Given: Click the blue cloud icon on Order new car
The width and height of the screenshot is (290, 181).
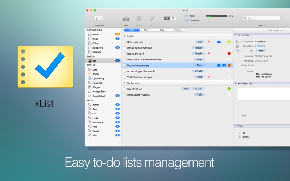Looking at the screenshot, I should (x=219, y=42).
